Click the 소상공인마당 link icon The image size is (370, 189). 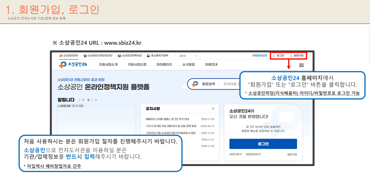(61, 56)
